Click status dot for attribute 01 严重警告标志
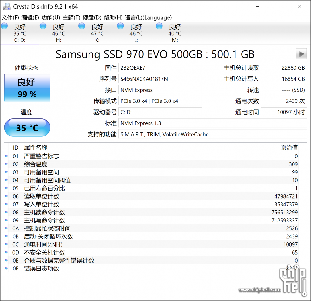Image resolution: width=311 pixels, height=301 pixels. click(x=6, y=156)
